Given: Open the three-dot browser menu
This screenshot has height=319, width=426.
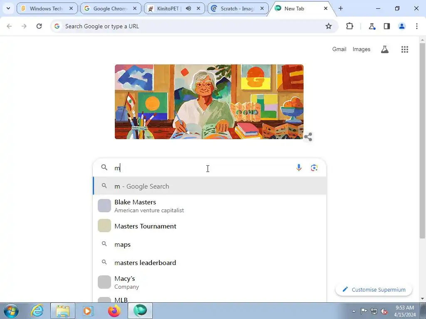Looking at the screenshot, I should click(x=417, y=26).
